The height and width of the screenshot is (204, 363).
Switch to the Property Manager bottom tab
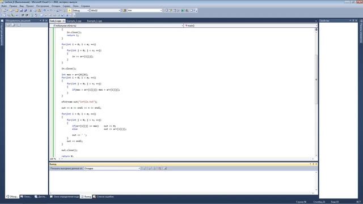click(x=41, y=197)
